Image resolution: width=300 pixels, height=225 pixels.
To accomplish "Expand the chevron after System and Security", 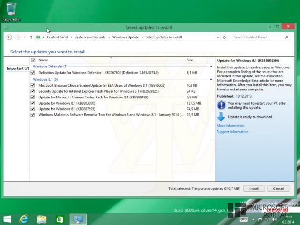I will tap(109, 37).
